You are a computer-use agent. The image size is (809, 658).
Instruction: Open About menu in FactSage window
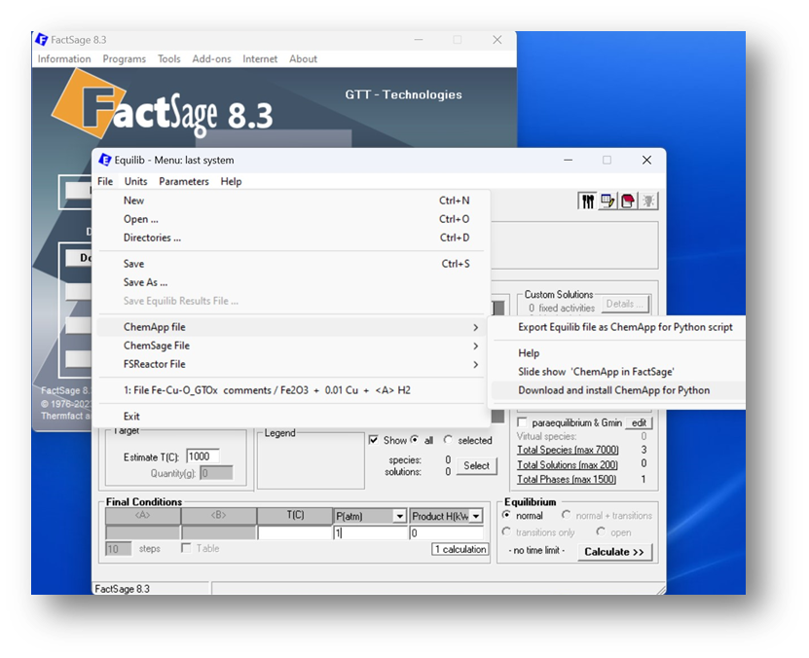point(304,58)
